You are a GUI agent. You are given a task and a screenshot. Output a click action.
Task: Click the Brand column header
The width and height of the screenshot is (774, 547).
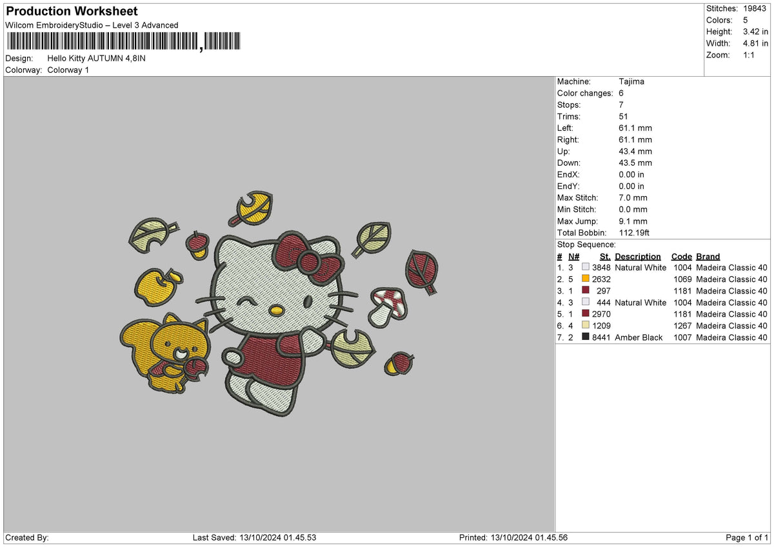point(708,257)
